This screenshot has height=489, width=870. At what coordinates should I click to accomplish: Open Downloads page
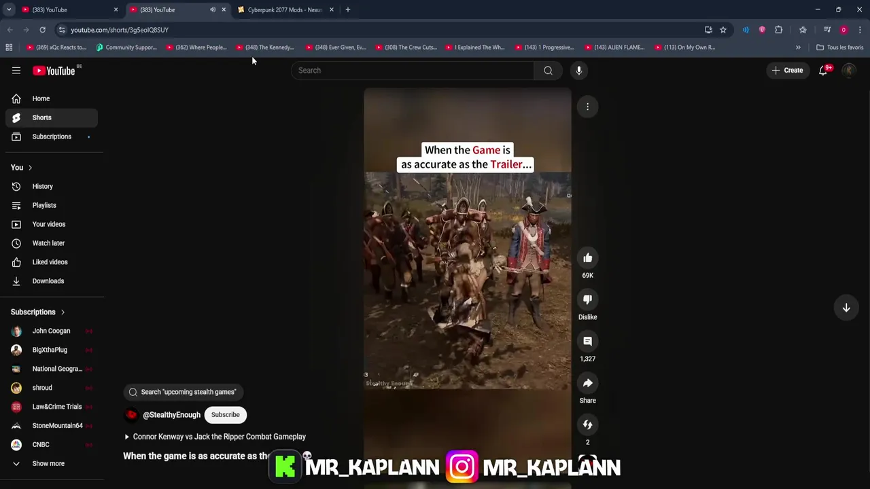pyautogui.click(x=52, y=281)
